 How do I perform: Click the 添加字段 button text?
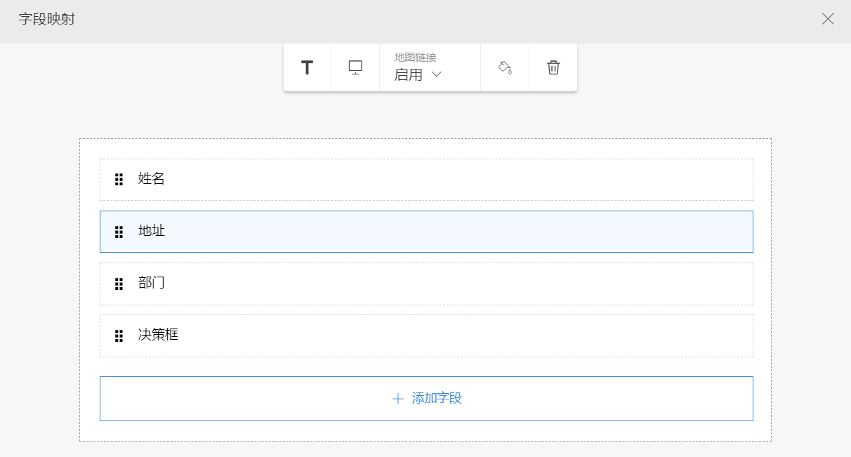click(437, 399)
